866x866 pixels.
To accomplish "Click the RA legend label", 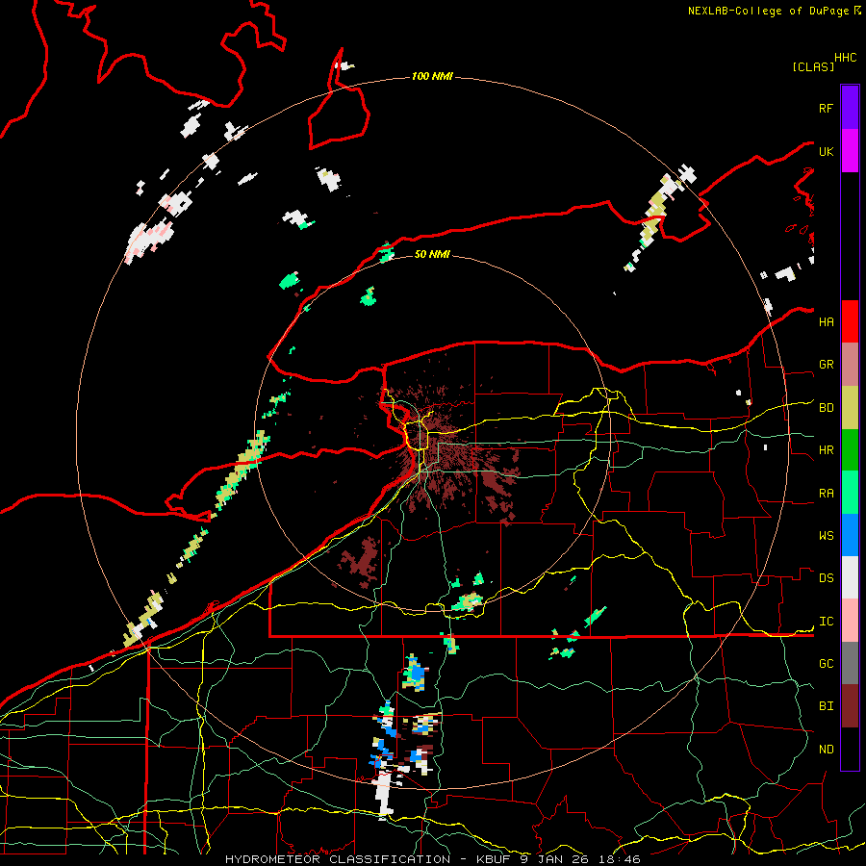I will [827, 493].
